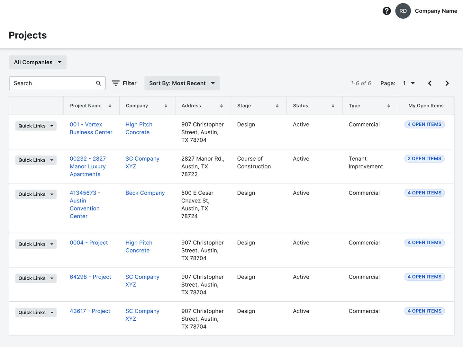Click inside the Search input field

pos(48,83)
